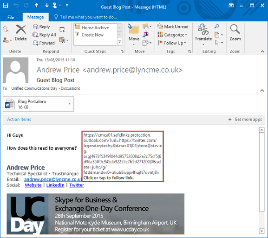
Task: Click the Undo arrow in the title bar
Action: click(16, 5)
